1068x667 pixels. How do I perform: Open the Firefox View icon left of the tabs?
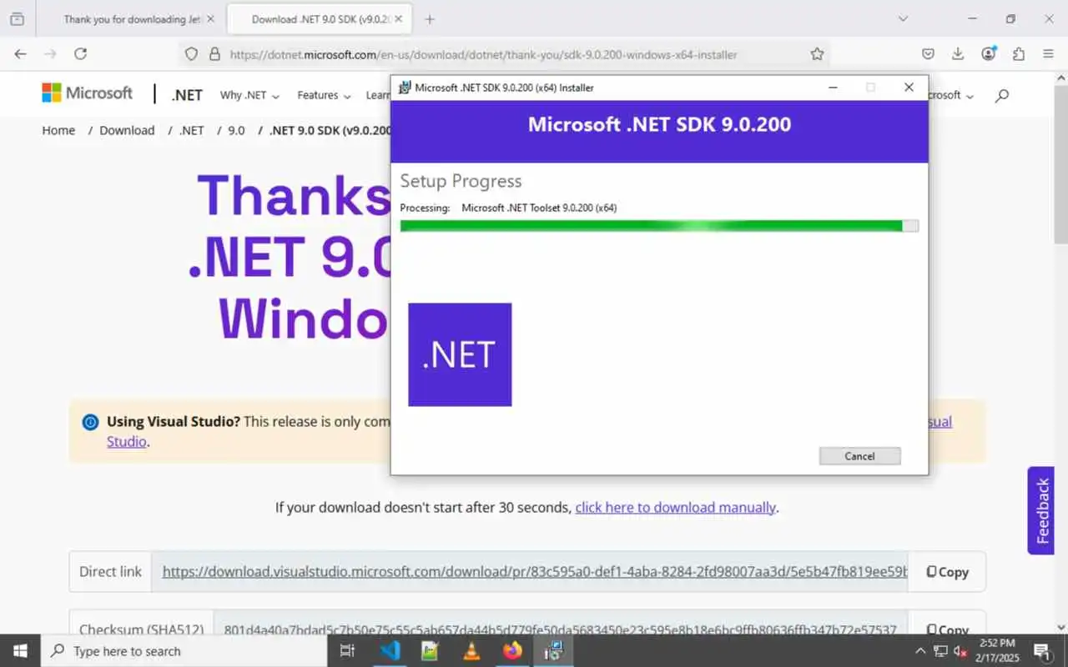17,19
